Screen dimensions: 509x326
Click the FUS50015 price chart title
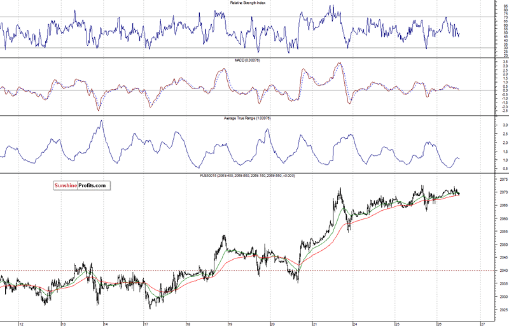pyautogui.click(x=248, y=176)
